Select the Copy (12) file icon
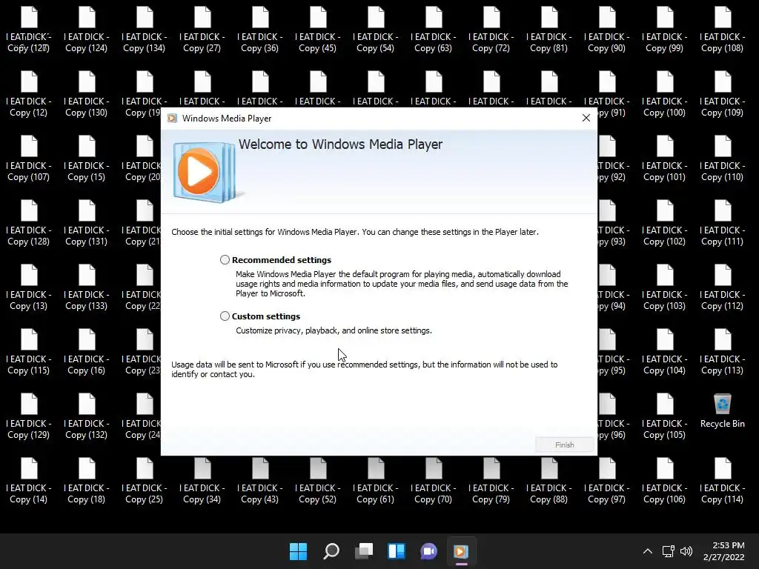759x569 pixels. pyautogui.click(x=29, y=94)
